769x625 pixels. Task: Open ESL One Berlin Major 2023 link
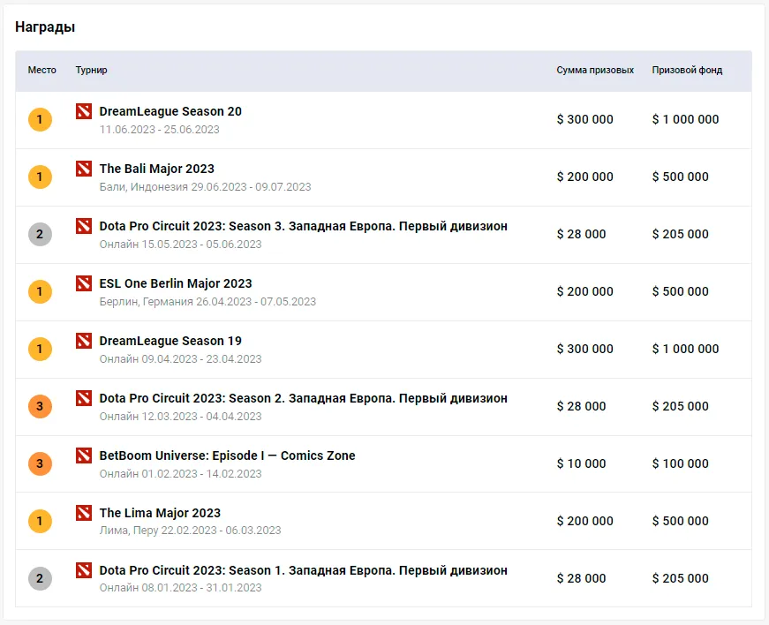point(176,284)
